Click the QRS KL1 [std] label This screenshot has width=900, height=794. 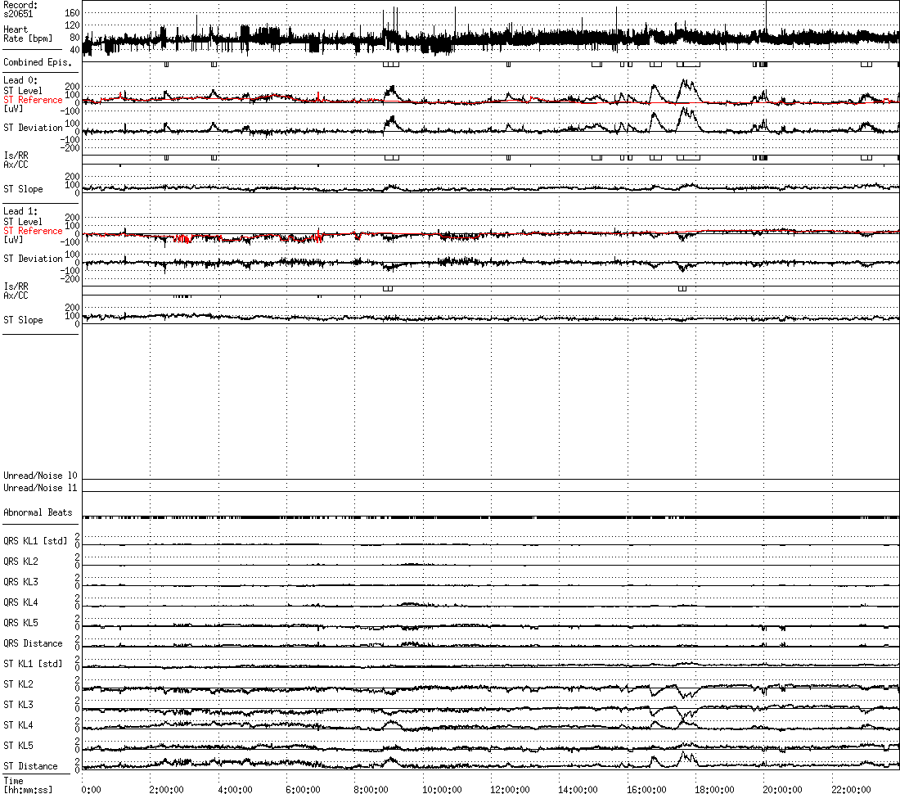point(35,541)
